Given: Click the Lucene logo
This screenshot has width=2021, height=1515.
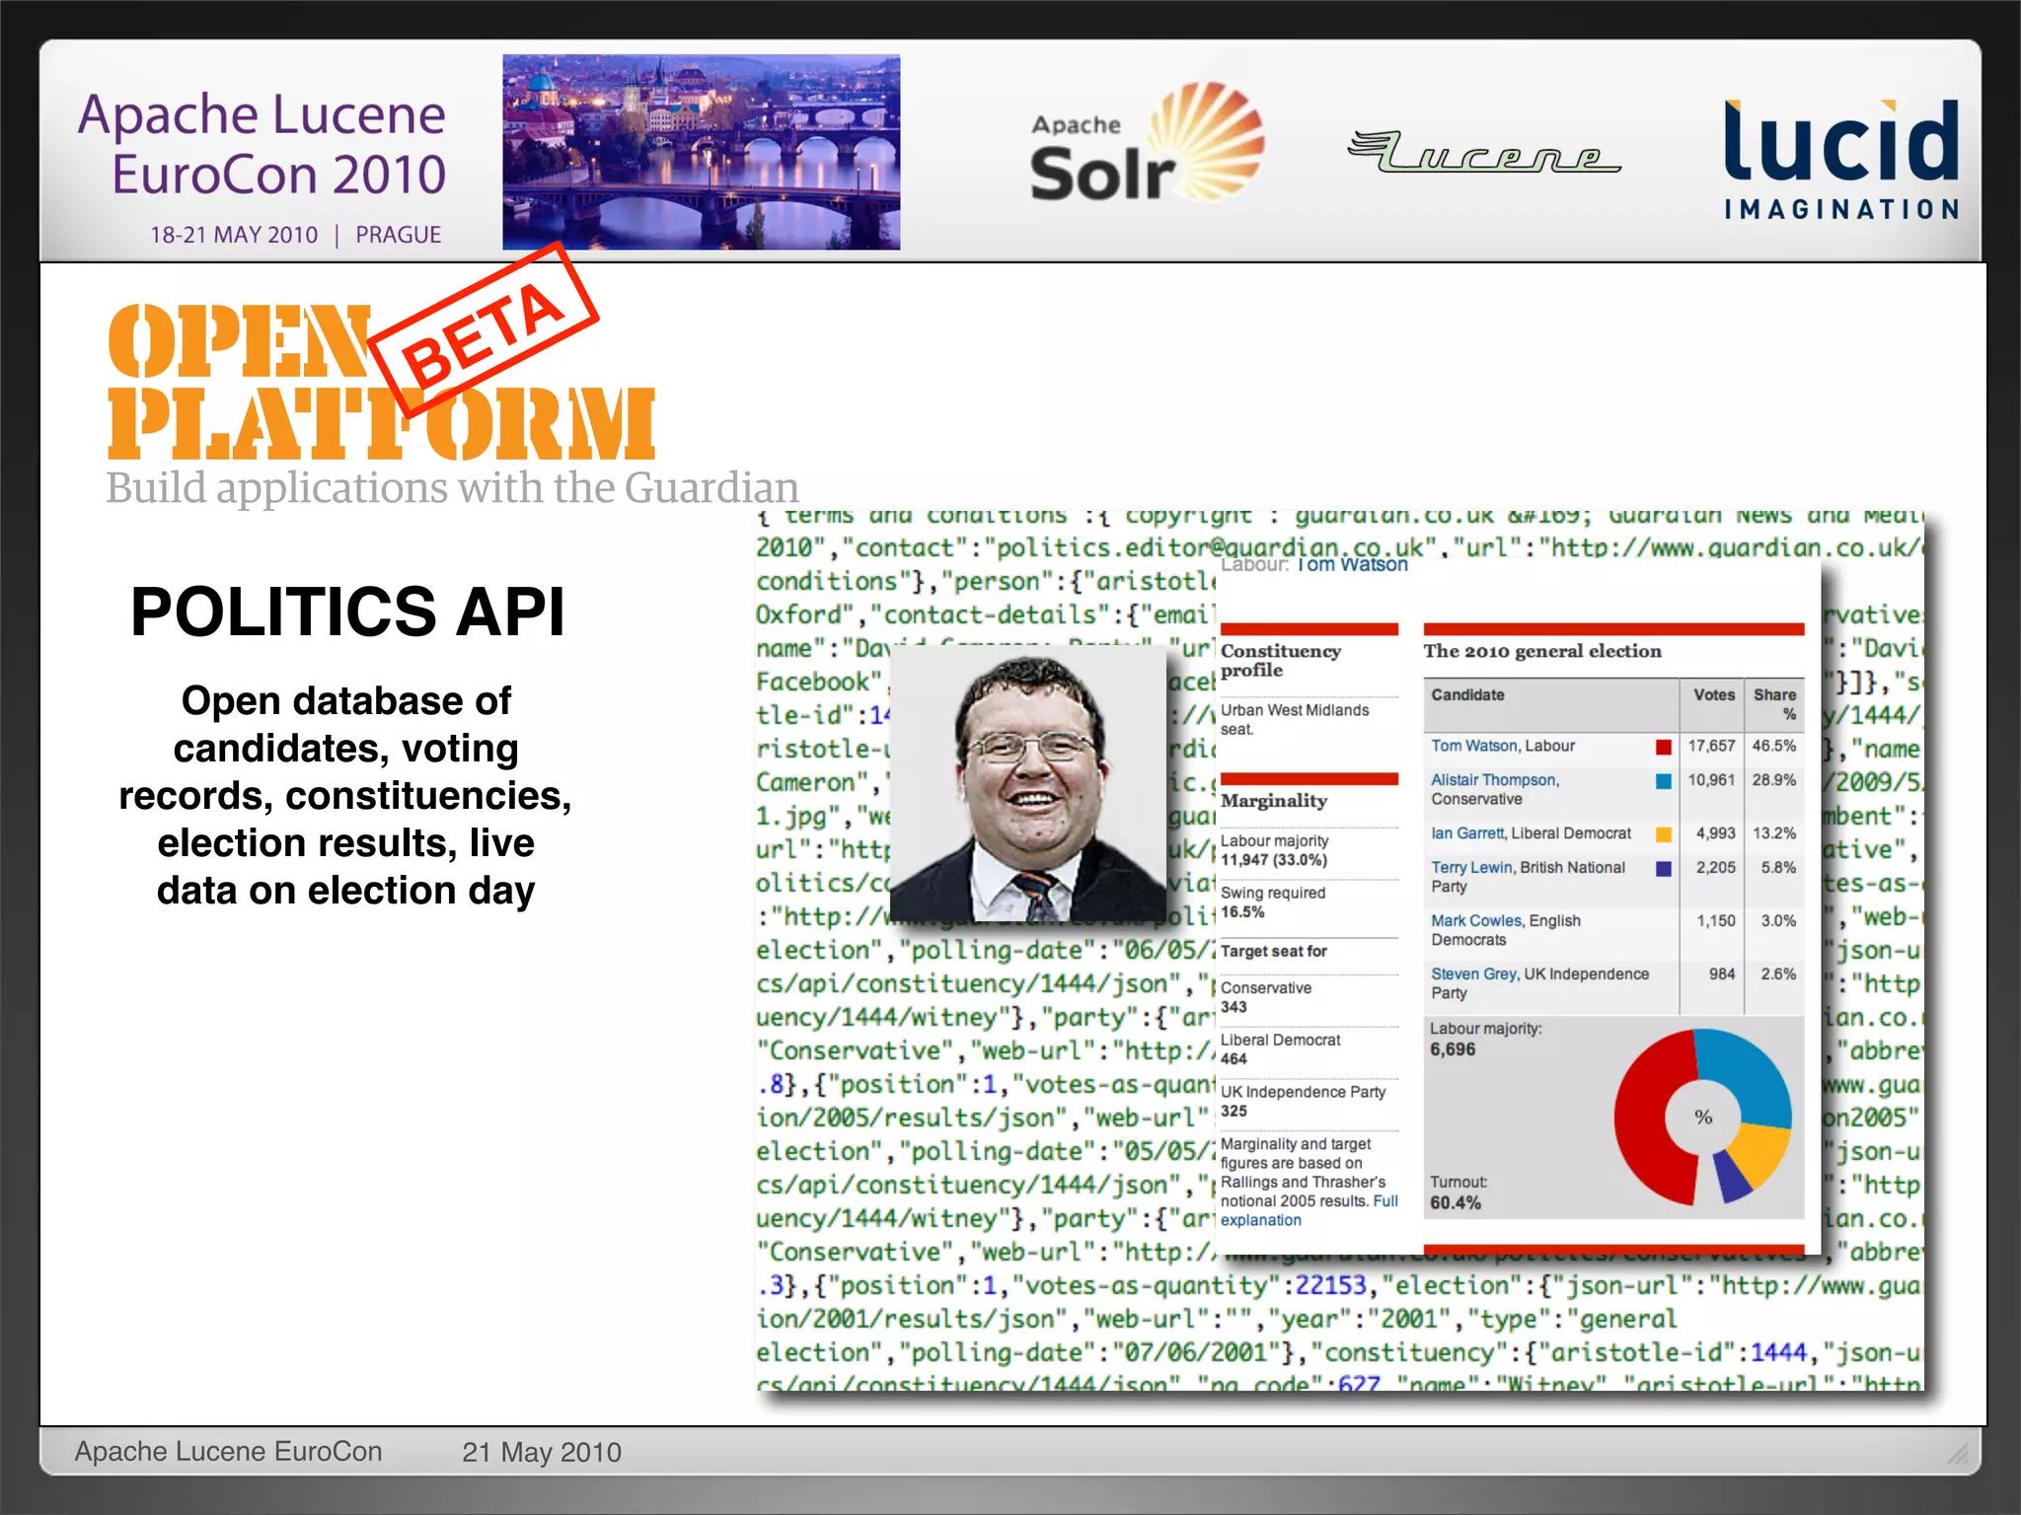Looking at the screenshot, I should (1484, 152).
